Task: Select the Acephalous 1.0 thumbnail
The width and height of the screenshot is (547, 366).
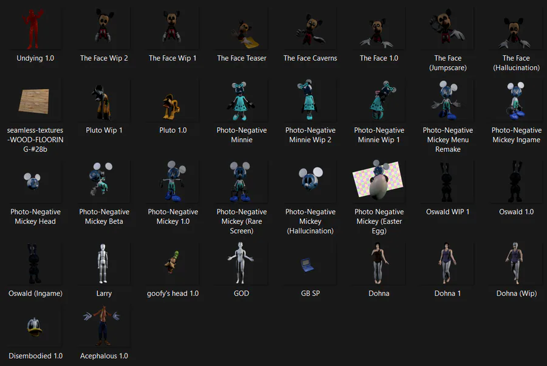Action: (x=103, y=326)
